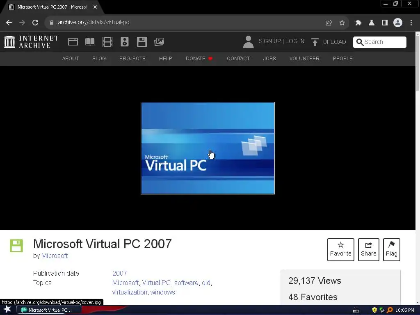Click the 48 Favorites text
Image resolution: width=420 pixels, height=315 pixels.
click(313, 297)
